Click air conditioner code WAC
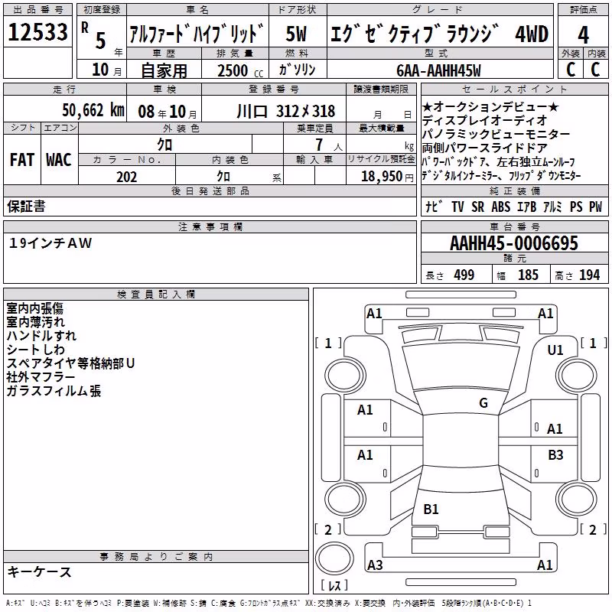The image size is (612, 612). point(59,160)
